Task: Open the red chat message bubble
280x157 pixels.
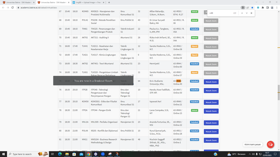Action: (x=270, y=144)
